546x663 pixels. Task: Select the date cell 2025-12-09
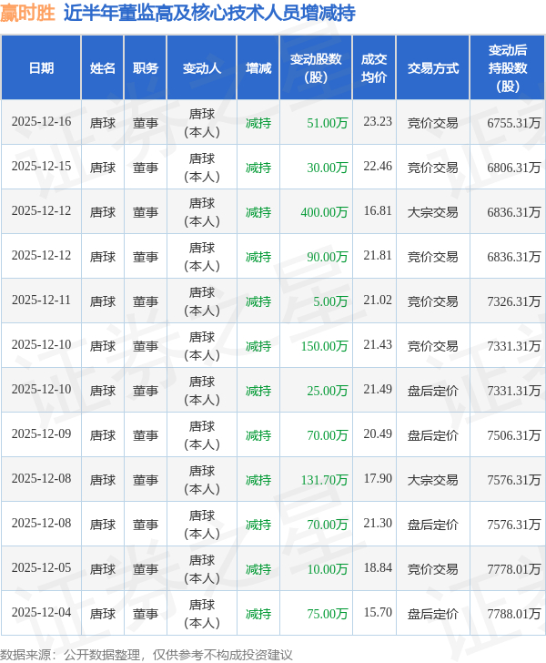coord(42,433)
